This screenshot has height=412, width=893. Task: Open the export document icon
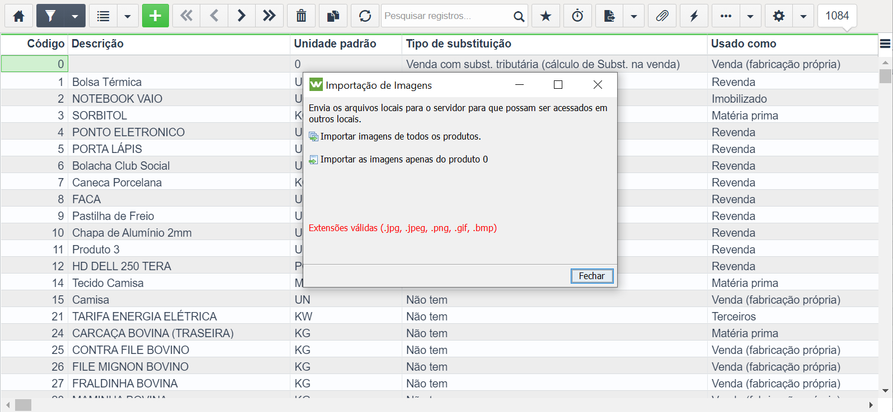tap(609, 16)
